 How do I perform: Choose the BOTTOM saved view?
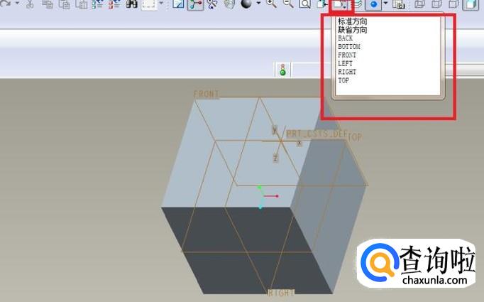pos(349,47)
